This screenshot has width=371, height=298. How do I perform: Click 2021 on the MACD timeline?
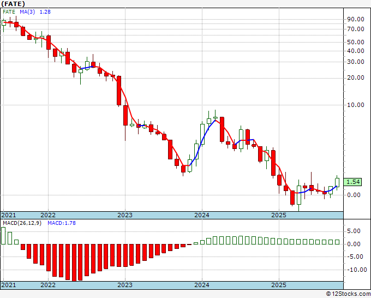click(x=9, y=285)
